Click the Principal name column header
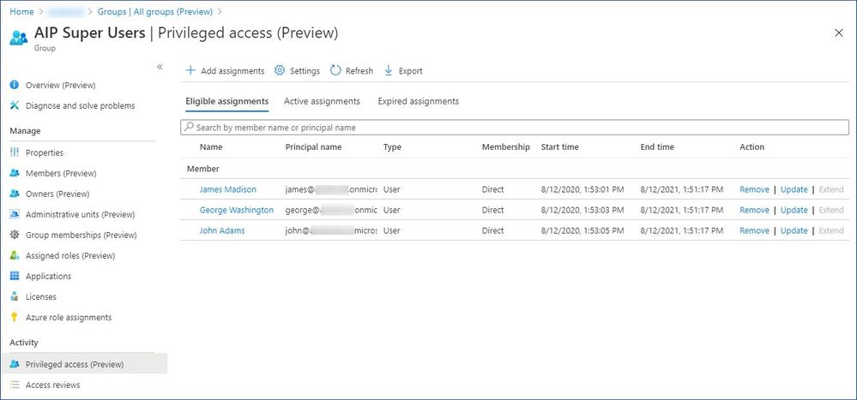Image resolution: width=857 pixels, height=400 pixels. coord(313,146)
